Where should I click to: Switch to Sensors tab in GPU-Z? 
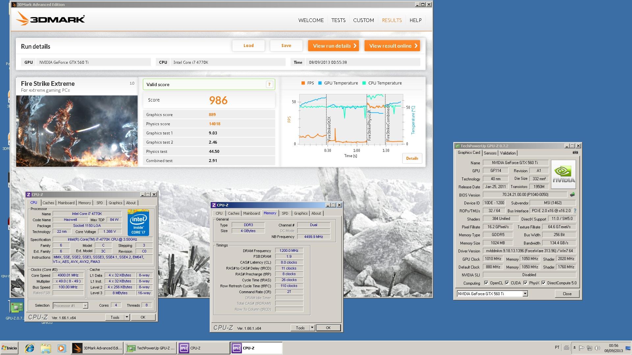[x=490, y=153]
